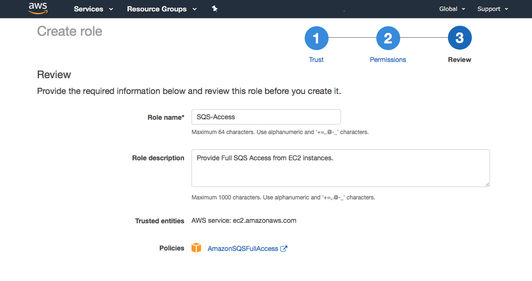Click the step 3 Review circle
Image resolution: width=532 pixels, height=281 pixels.
(x=459, y=38)
